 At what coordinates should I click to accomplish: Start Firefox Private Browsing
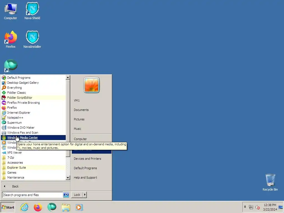[x=33, y=103]
